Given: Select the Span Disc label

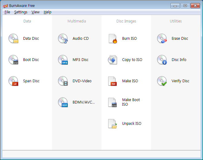Looking at the screenshot, I should tap(31, 81).
